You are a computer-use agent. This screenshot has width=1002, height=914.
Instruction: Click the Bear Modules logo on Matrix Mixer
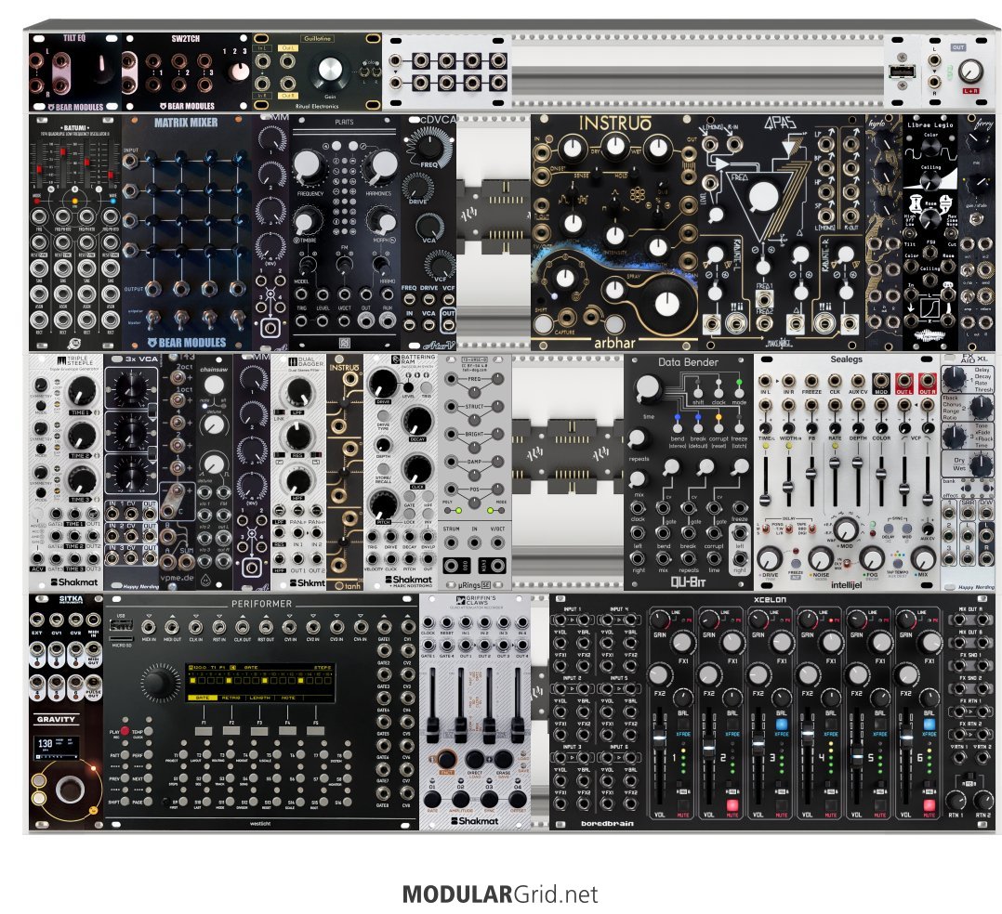186,343
